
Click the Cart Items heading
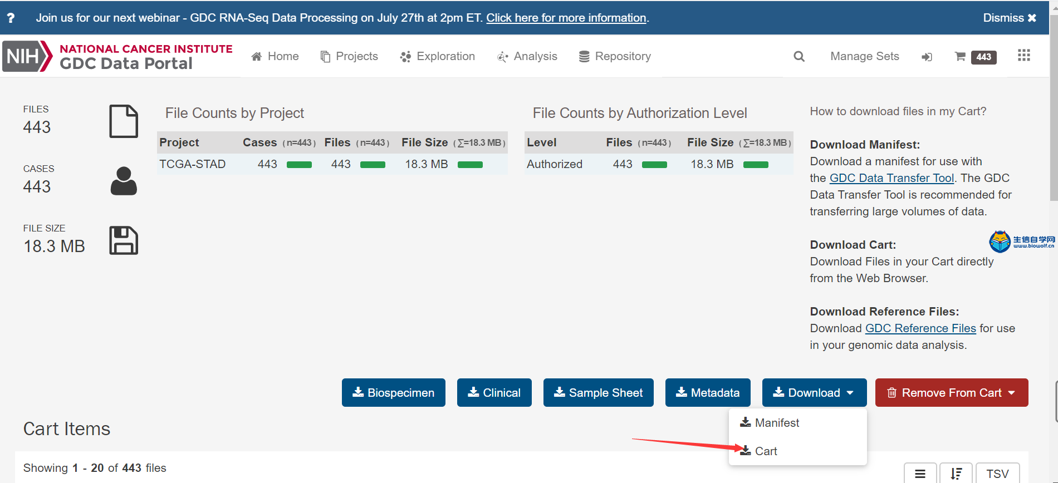[x=67, y=429]
